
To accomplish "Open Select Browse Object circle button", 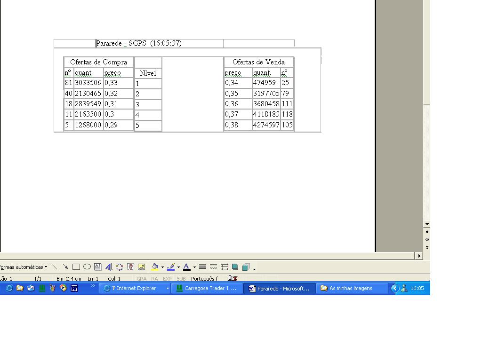I will (427, 239).
